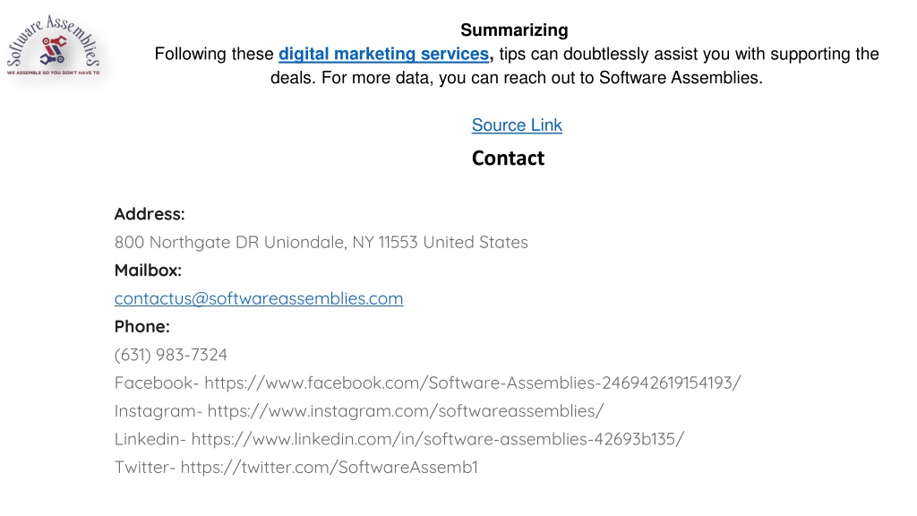The image size is (917, 516).
Task: Click the Twitter SoftwareAssemb1 URL text
Action: [330, 467]
